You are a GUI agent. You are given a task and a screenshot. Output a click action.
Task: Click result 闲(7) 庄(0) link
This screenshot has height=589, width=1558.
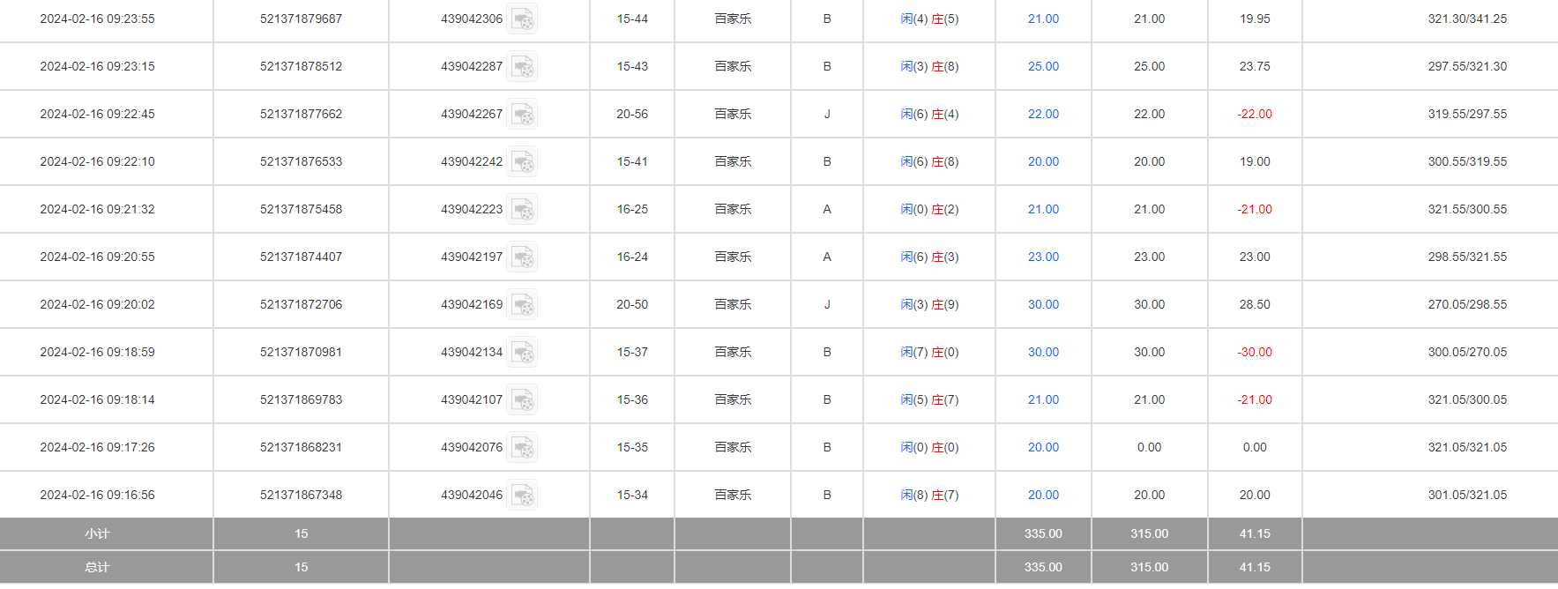coord(929,352)
